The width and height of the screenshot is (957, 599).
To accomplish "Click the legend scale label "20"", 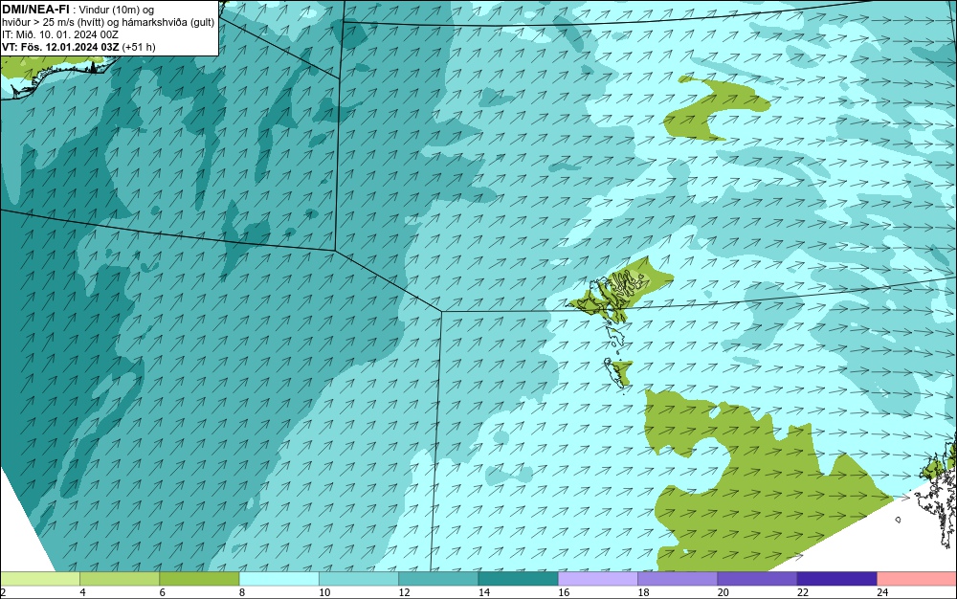I will coord(723,592).
